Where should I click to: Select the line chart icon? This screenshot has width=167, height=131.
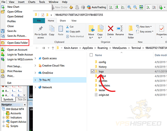123,7
